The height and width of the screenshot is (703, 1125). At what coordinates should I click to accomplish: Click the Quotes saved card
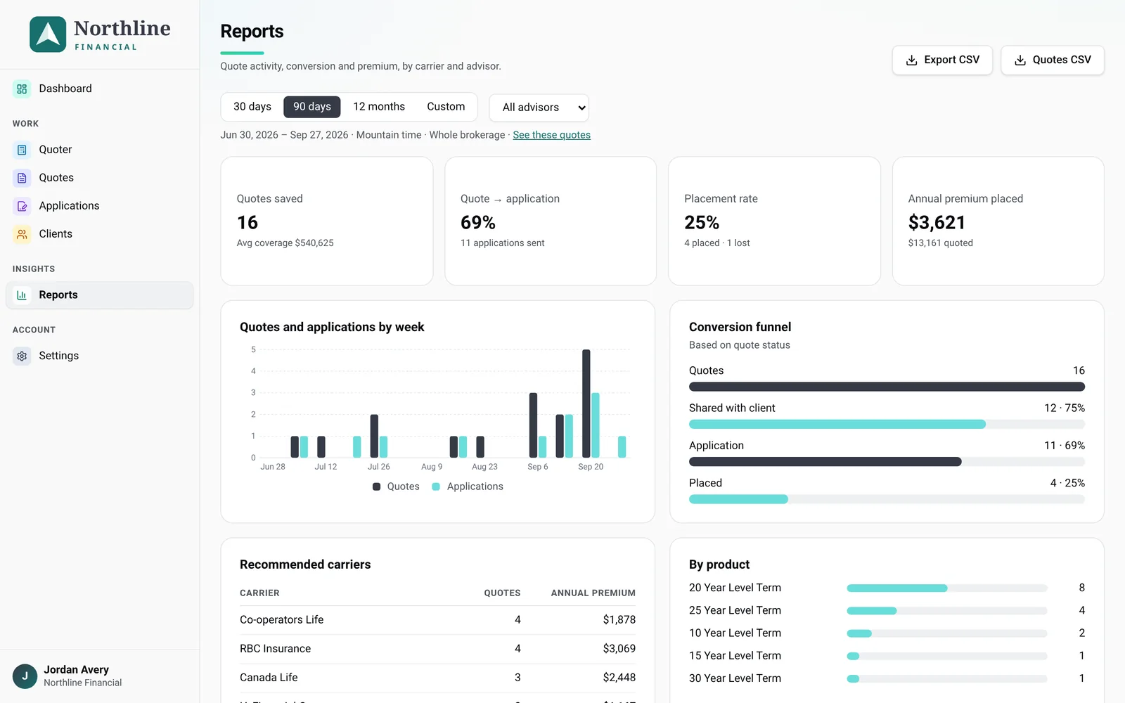click(x=327, y=221)
